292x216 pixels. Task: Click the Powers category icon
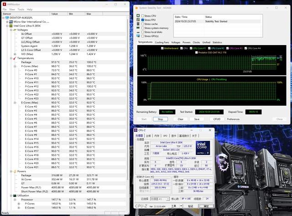tap(15, 171)
